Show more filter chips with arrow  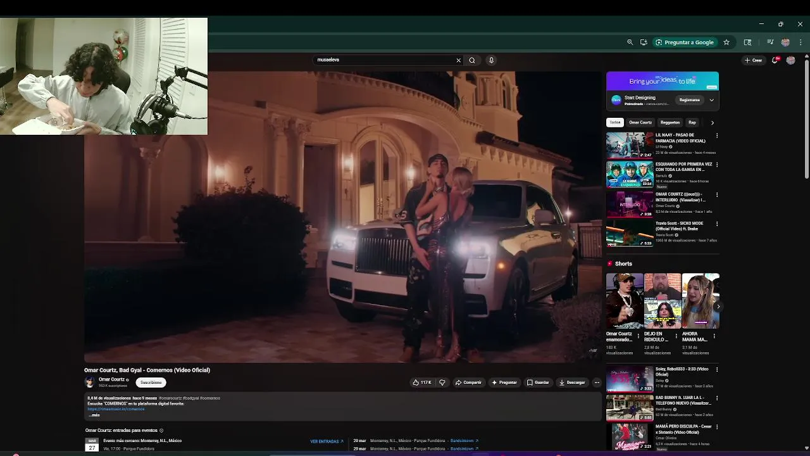click(x=712, y=123)
